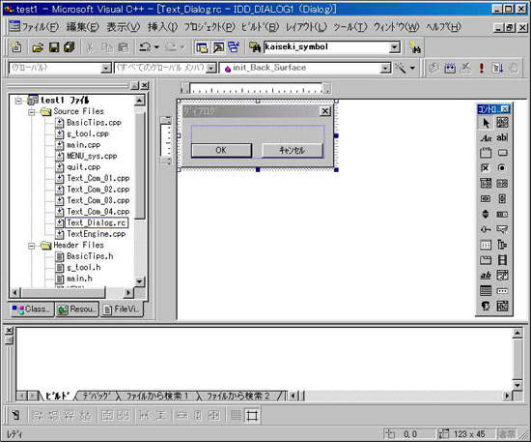Select BasicTips.h in Header Files
The image size is (531, 442).
90,256
